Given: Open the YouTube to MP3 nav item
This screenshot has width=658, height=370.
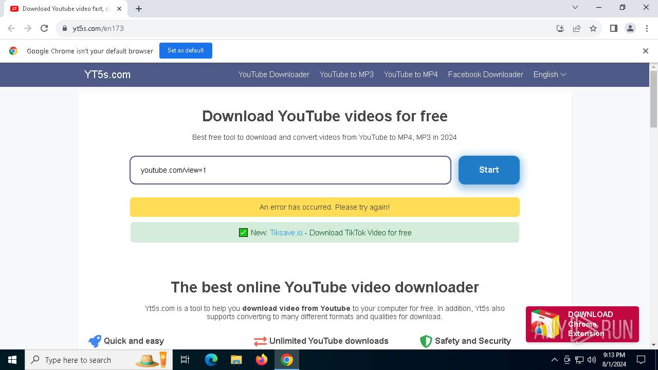Looking at the screenshot, I should (346, 75).
